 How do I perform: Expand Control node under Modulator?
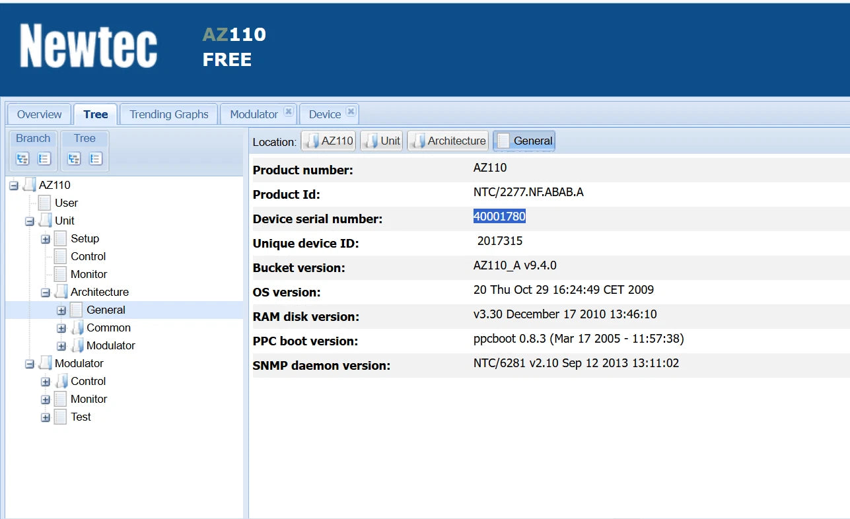[46, 382]
